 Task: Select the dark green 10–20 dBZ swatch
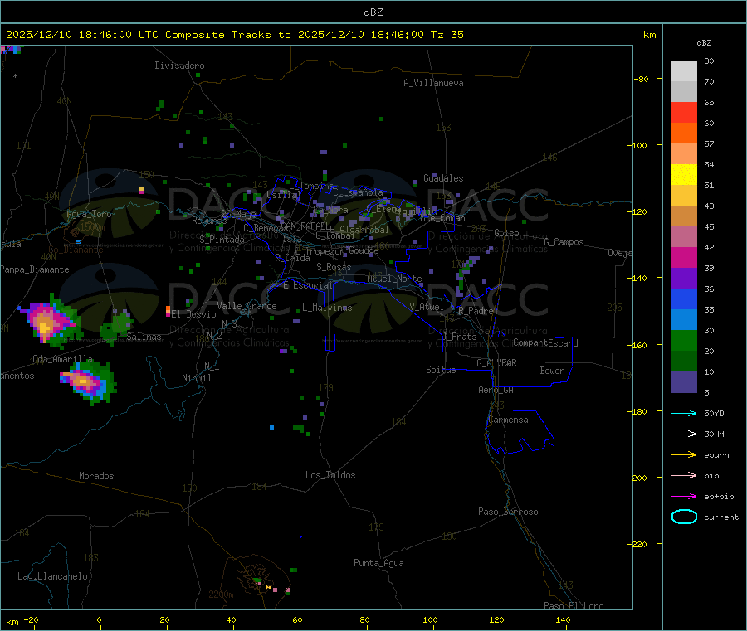[x=684, y=362]
